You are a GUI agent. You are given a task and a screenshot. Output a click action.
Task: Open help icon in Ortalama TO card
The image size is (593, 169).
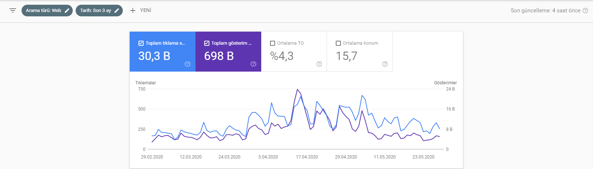click(319, 64)
